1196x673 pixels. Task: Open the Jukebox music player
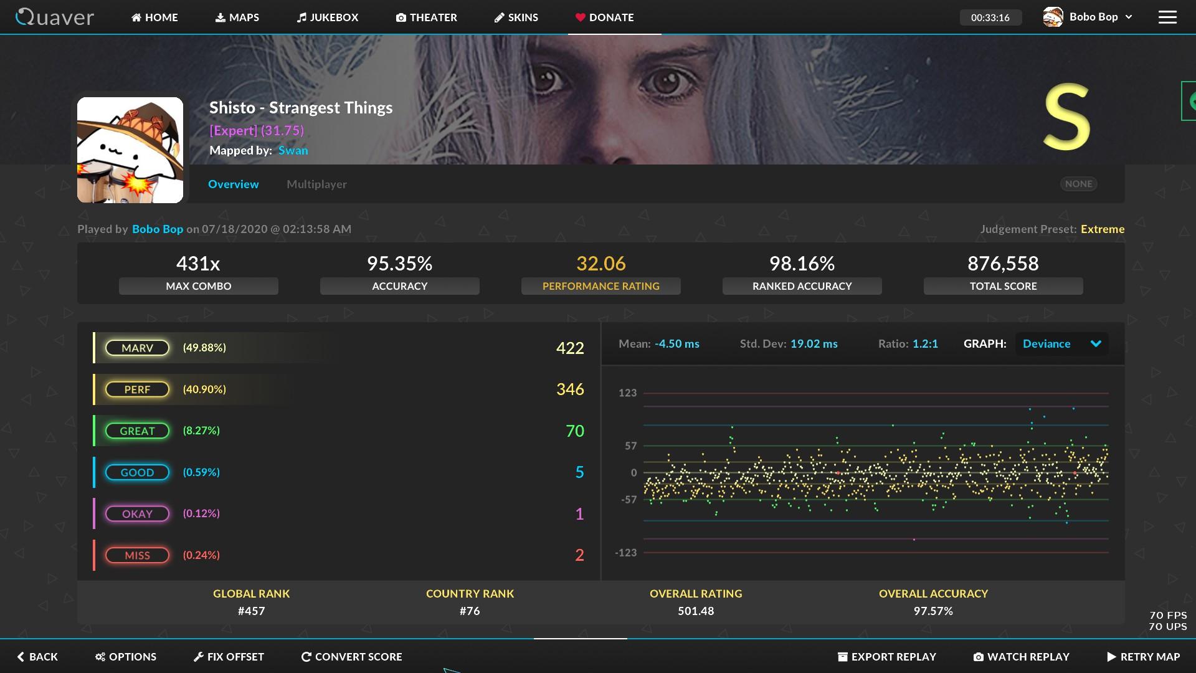pyautogui.click(x=328, y=17)
